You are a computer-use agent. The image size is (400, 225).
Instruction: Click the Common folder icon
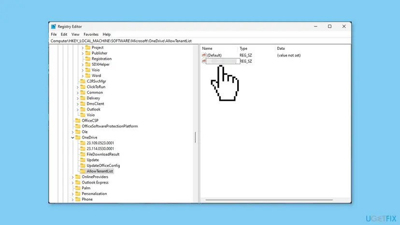83,92
